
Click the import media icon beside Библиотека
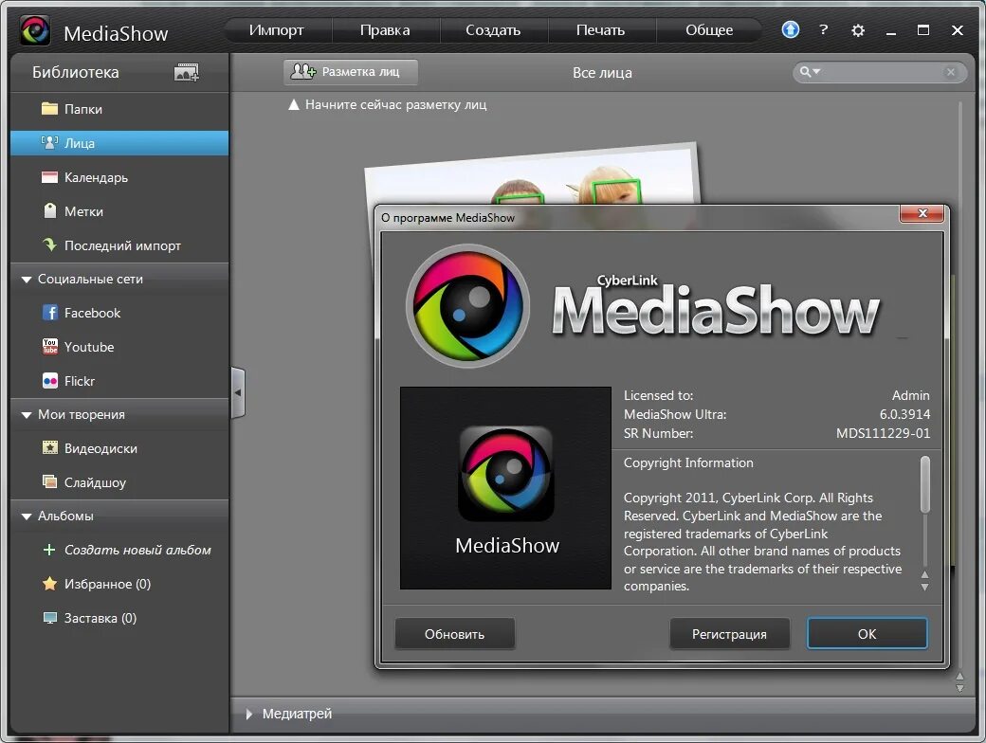186,72
